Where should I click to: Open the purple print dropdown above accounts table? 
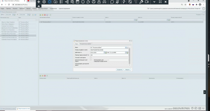pyautogui.click(x=48, y=15)
